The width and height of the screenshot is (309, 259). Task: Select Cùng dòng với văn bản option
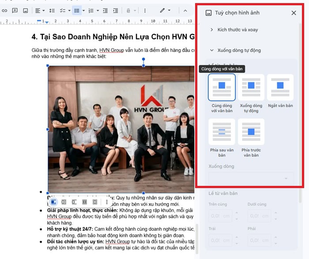click(x=222, y=88)
